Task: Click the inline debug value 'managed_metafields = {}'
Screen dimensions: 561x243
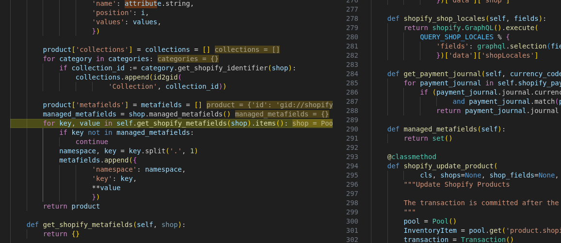Action: (x=282, y=114)
